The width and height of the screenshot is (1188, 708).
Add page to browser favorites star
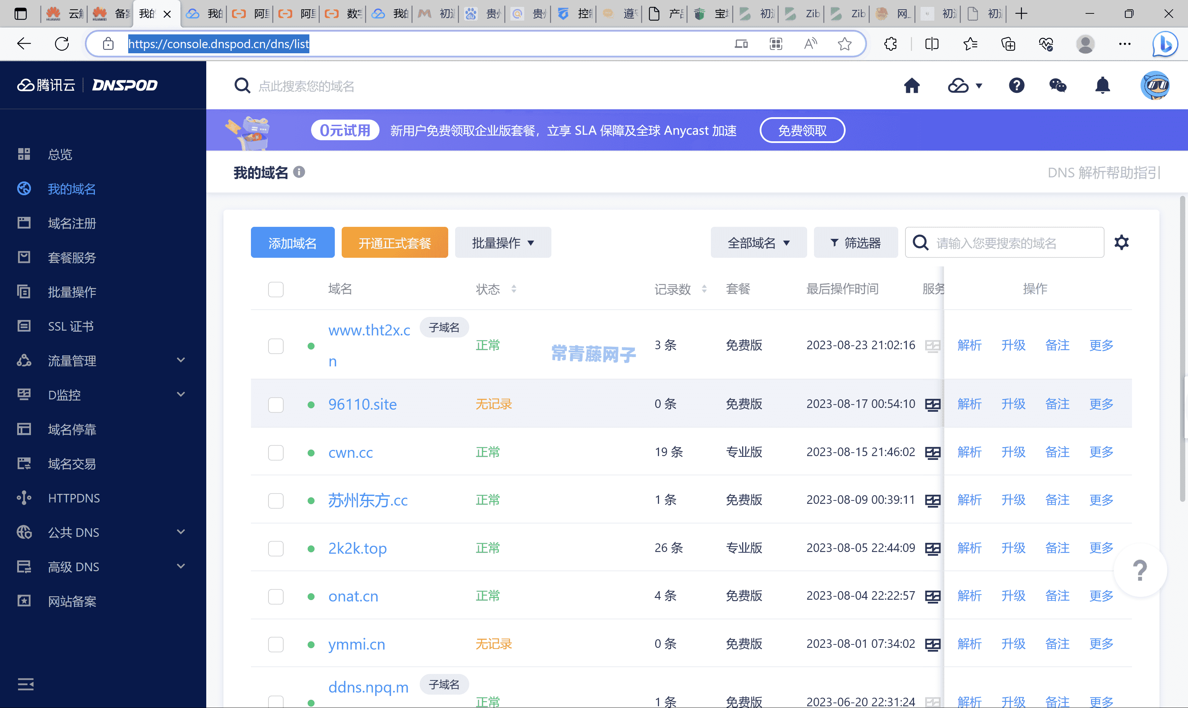pyautogui.click(x=845, y=44)
